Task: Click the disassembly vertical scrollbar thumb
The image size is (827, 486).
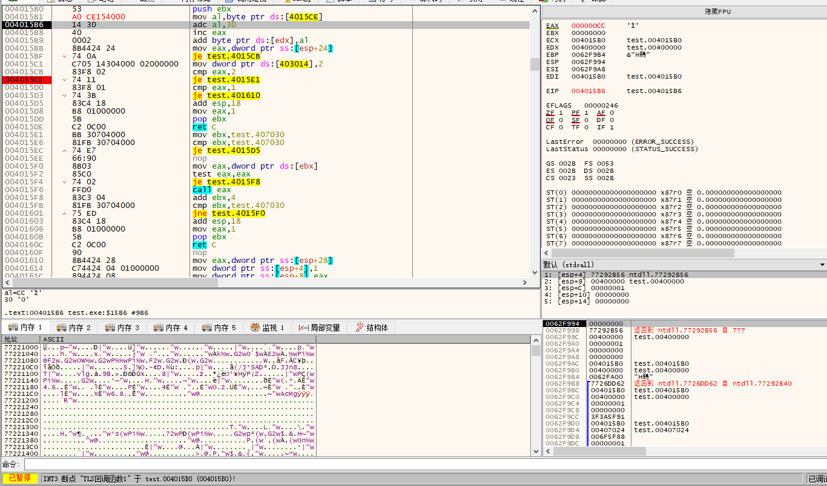Action: (535, 65)
